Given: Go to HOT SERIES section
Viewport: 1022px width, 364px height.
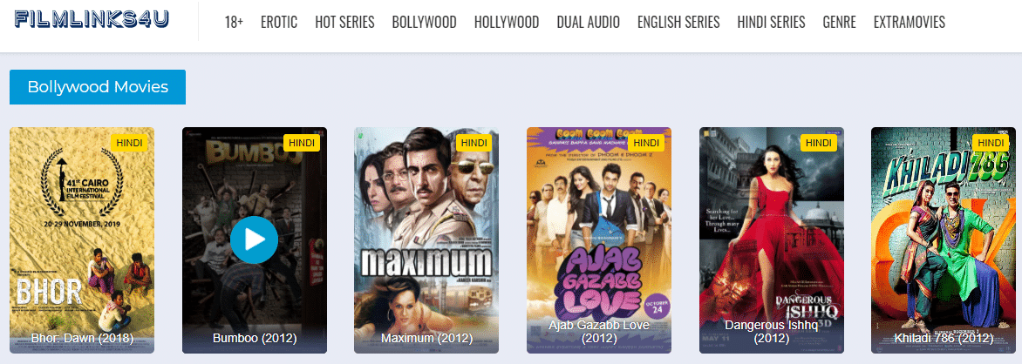Looking at the screenshot, I should pos(344,22).
